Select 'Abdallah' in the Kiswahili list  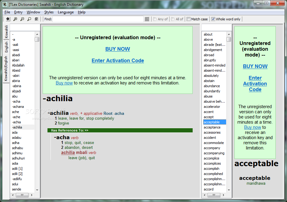[18, 65]
